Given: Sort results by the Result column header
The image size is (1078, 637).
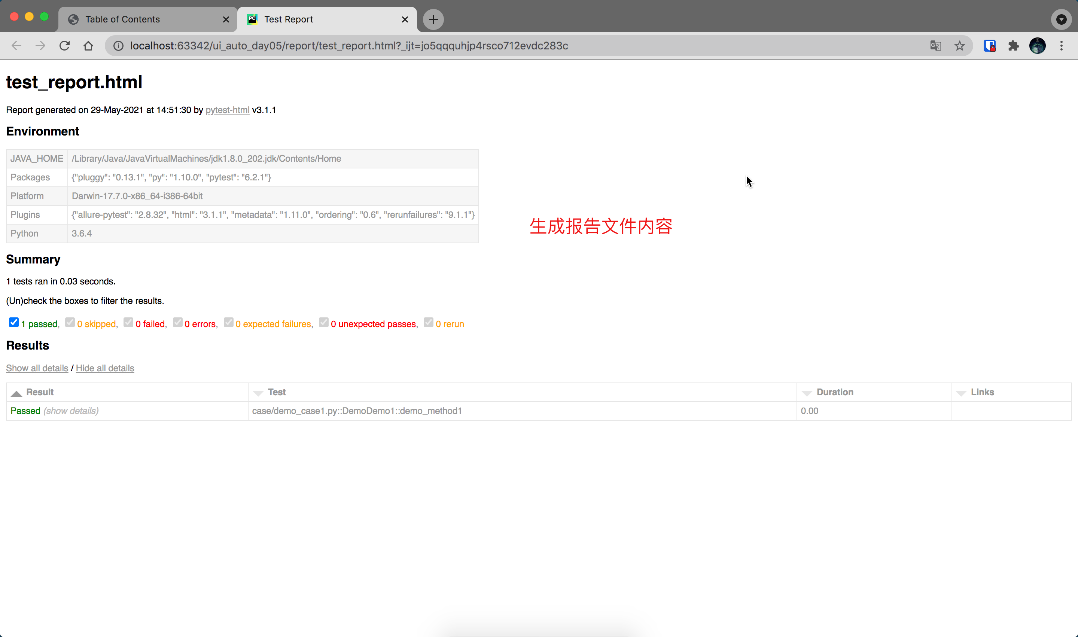Looking at the screenshot, I should pos(40,392).
